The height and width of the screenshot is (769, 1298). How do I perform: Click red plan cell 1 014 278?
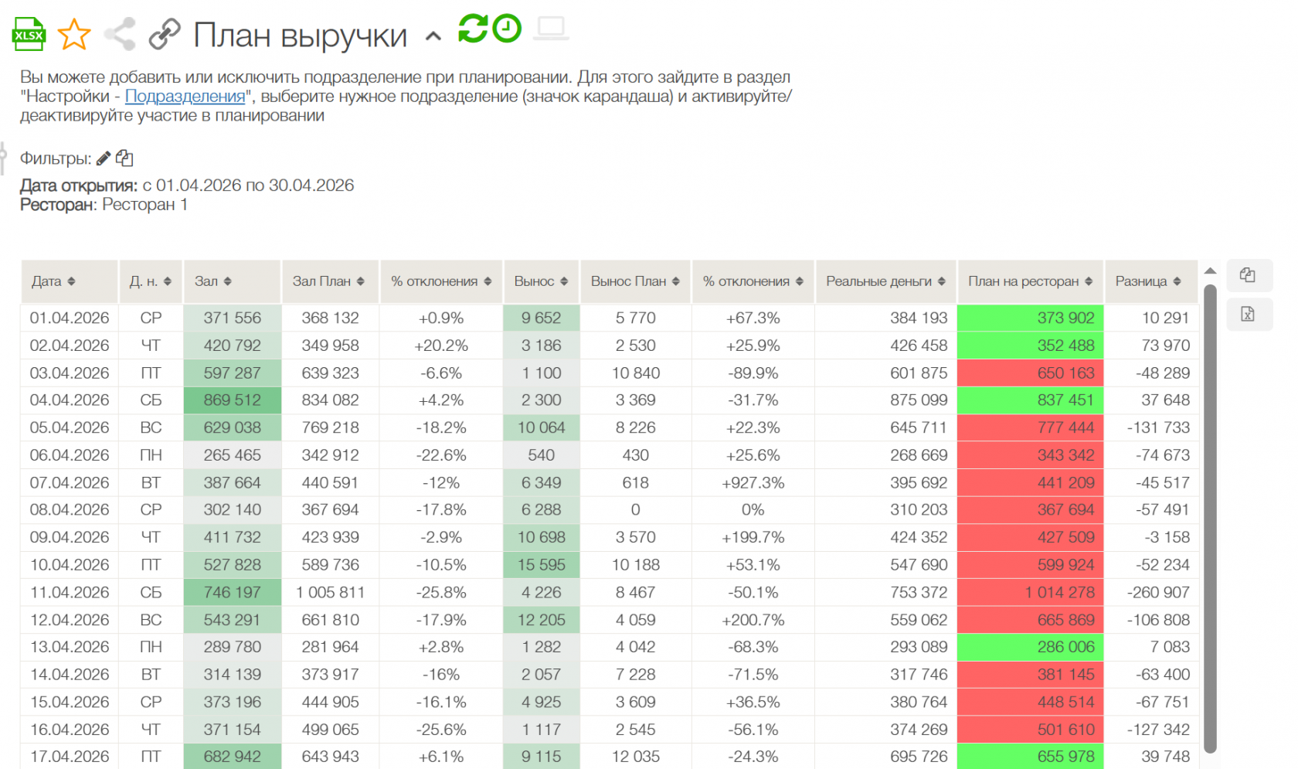(1031, 593)
